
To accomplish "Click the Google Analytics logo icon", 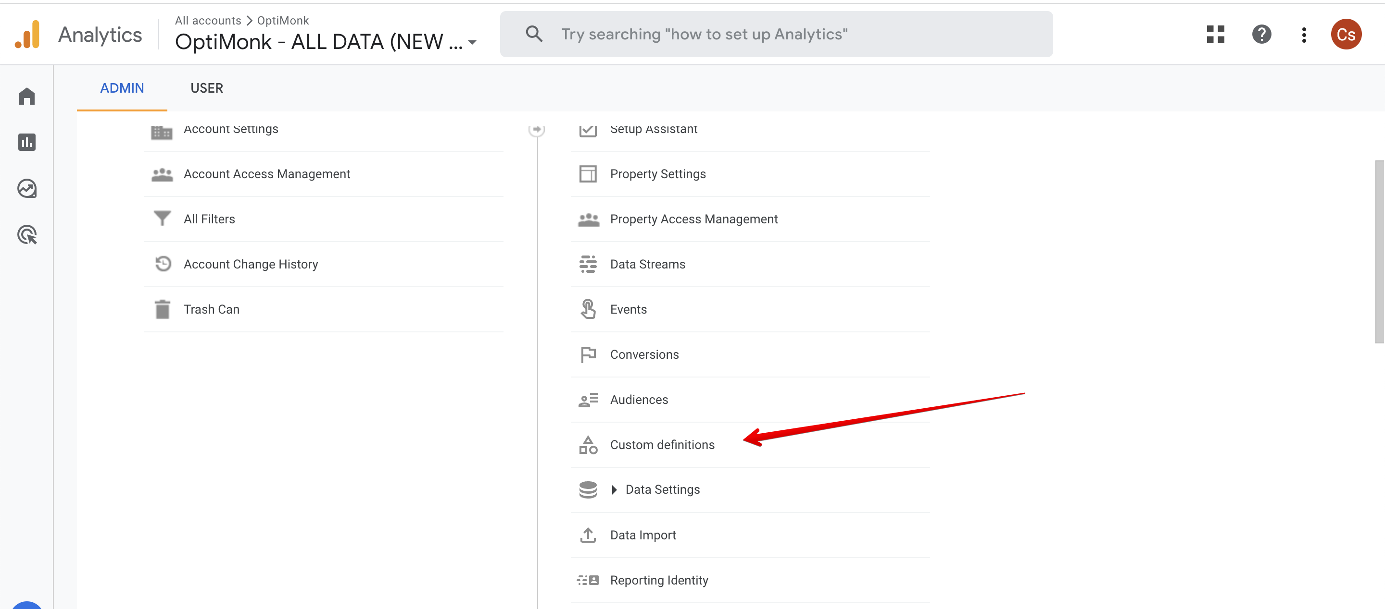I will (27, 35).
